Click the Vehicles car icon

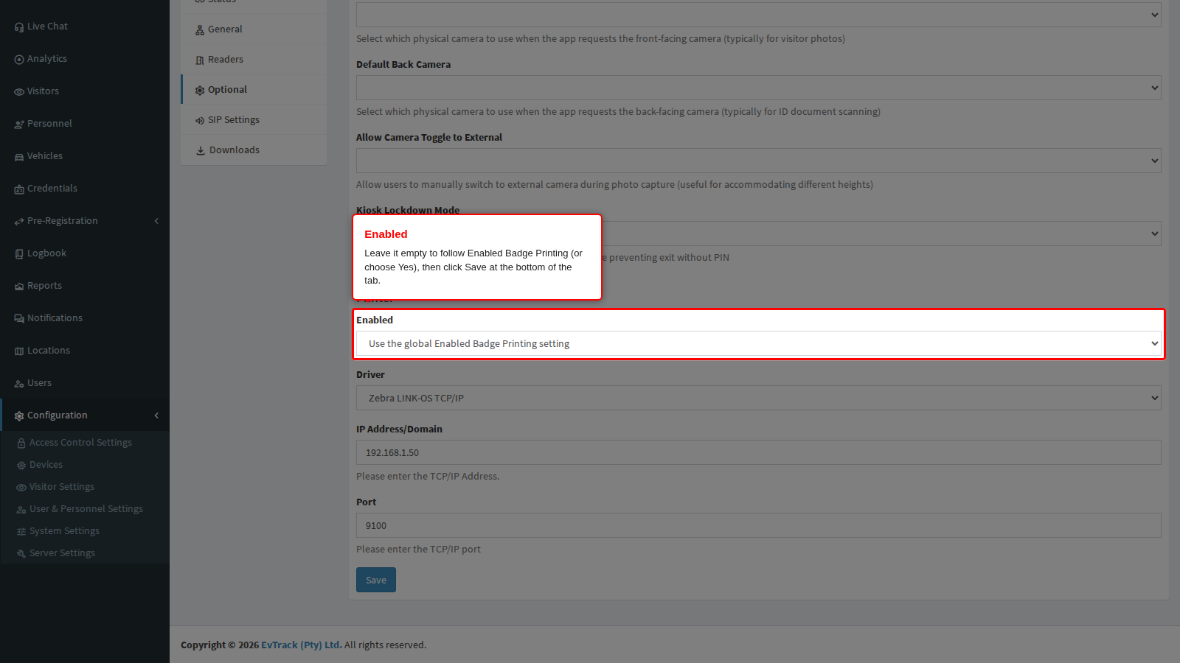click(x=19, y=157)
